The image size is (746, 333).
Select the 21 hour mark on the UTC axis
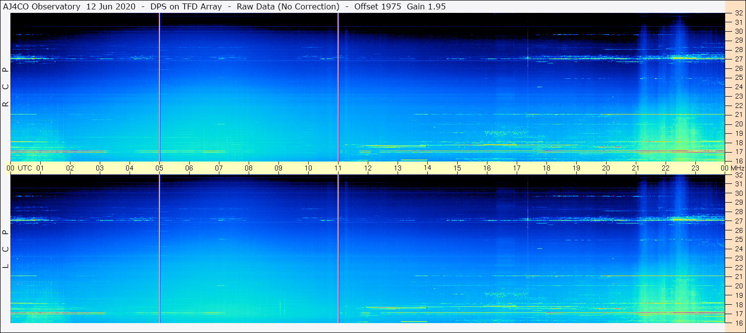click(x=636, y=168)
